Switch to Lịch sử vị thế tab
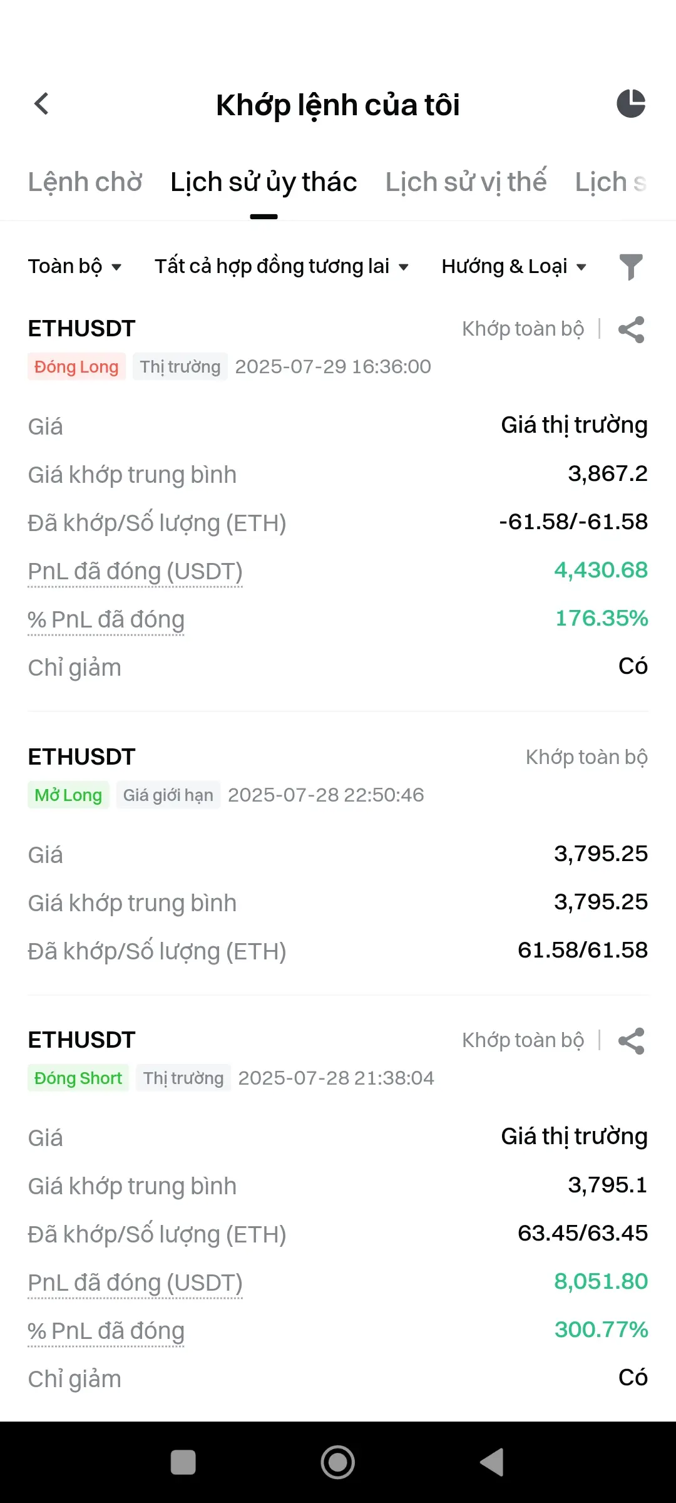 point(466,182)
